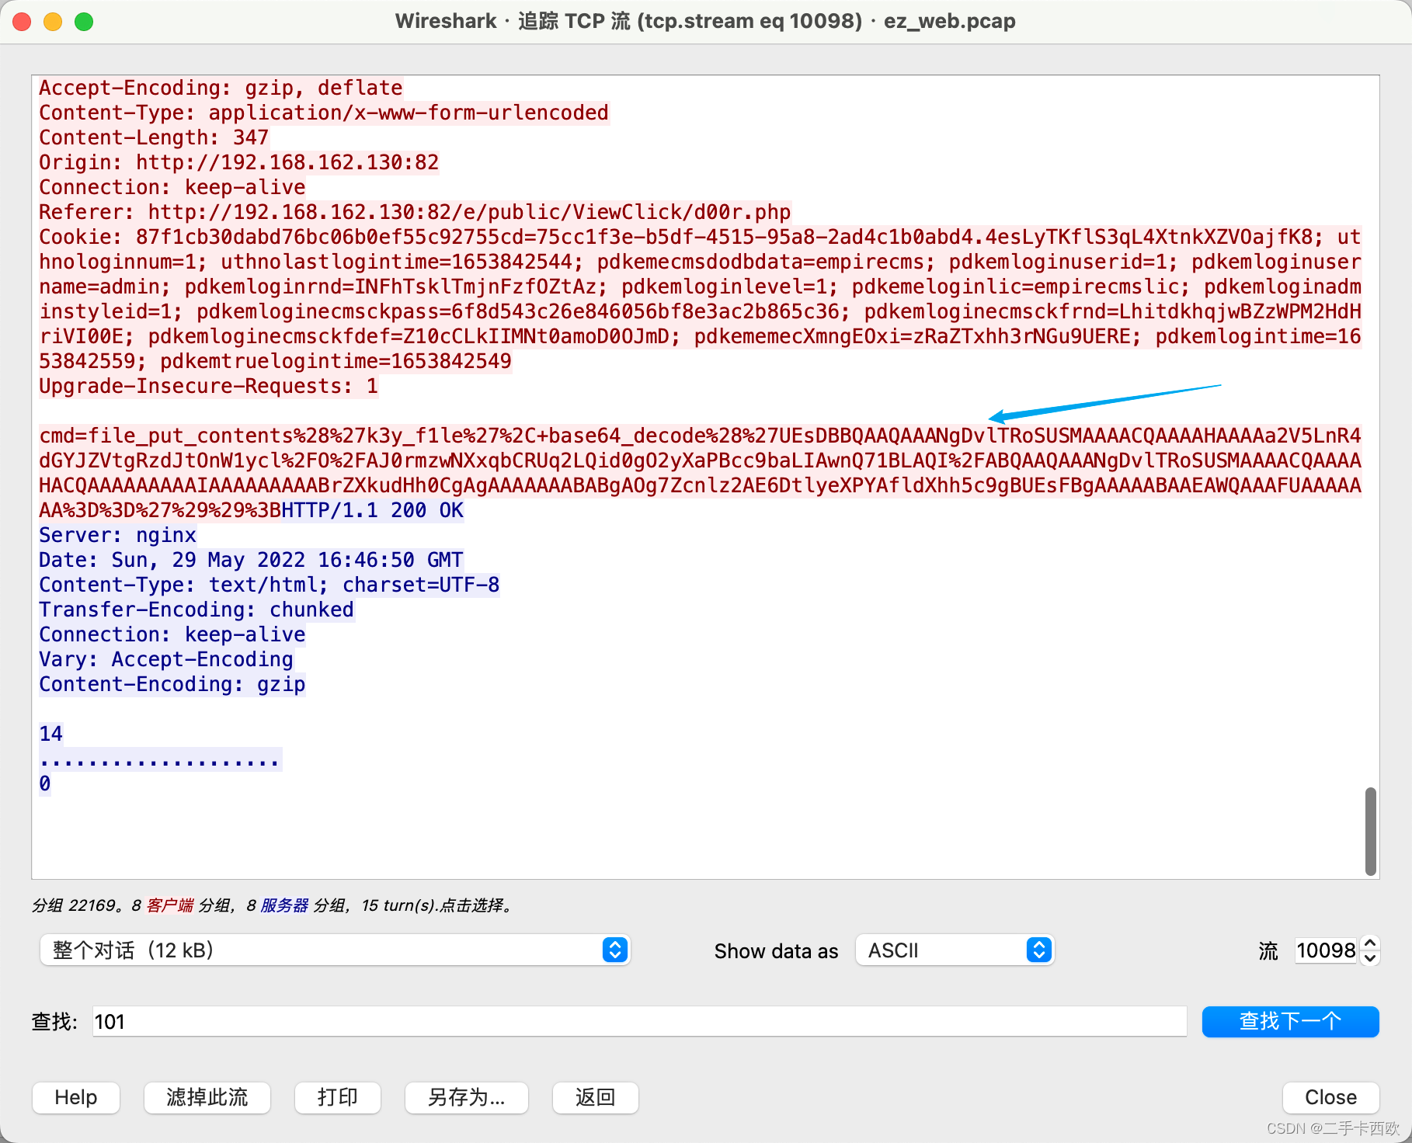The height and width of the screenshot is (1143, 1412).
Task: Click the Server: nginx response header
Action: click(x=118, y=535)
